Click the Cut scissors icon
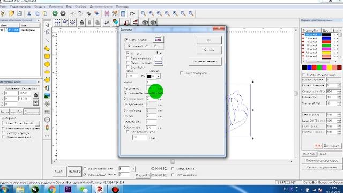343x193 pixels. pos(29,13)
